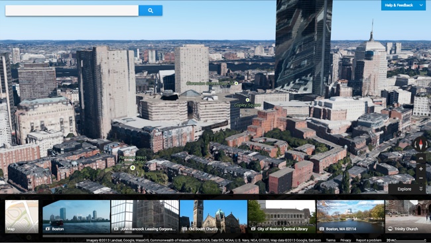Open the Terms link
Image resolution: width=431 pixels, height=243 pixels.
[x=331, y=240]
